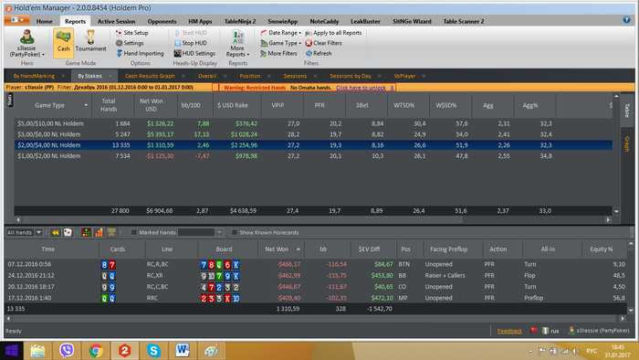Open Microsoft Word from the taskbar

click(x=183, y=351)
